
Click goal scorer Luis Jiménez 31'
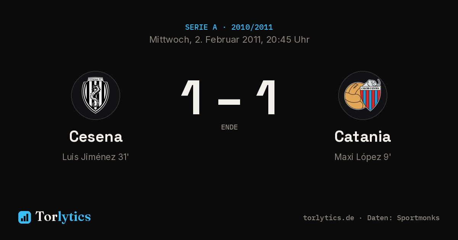point(95,157)
